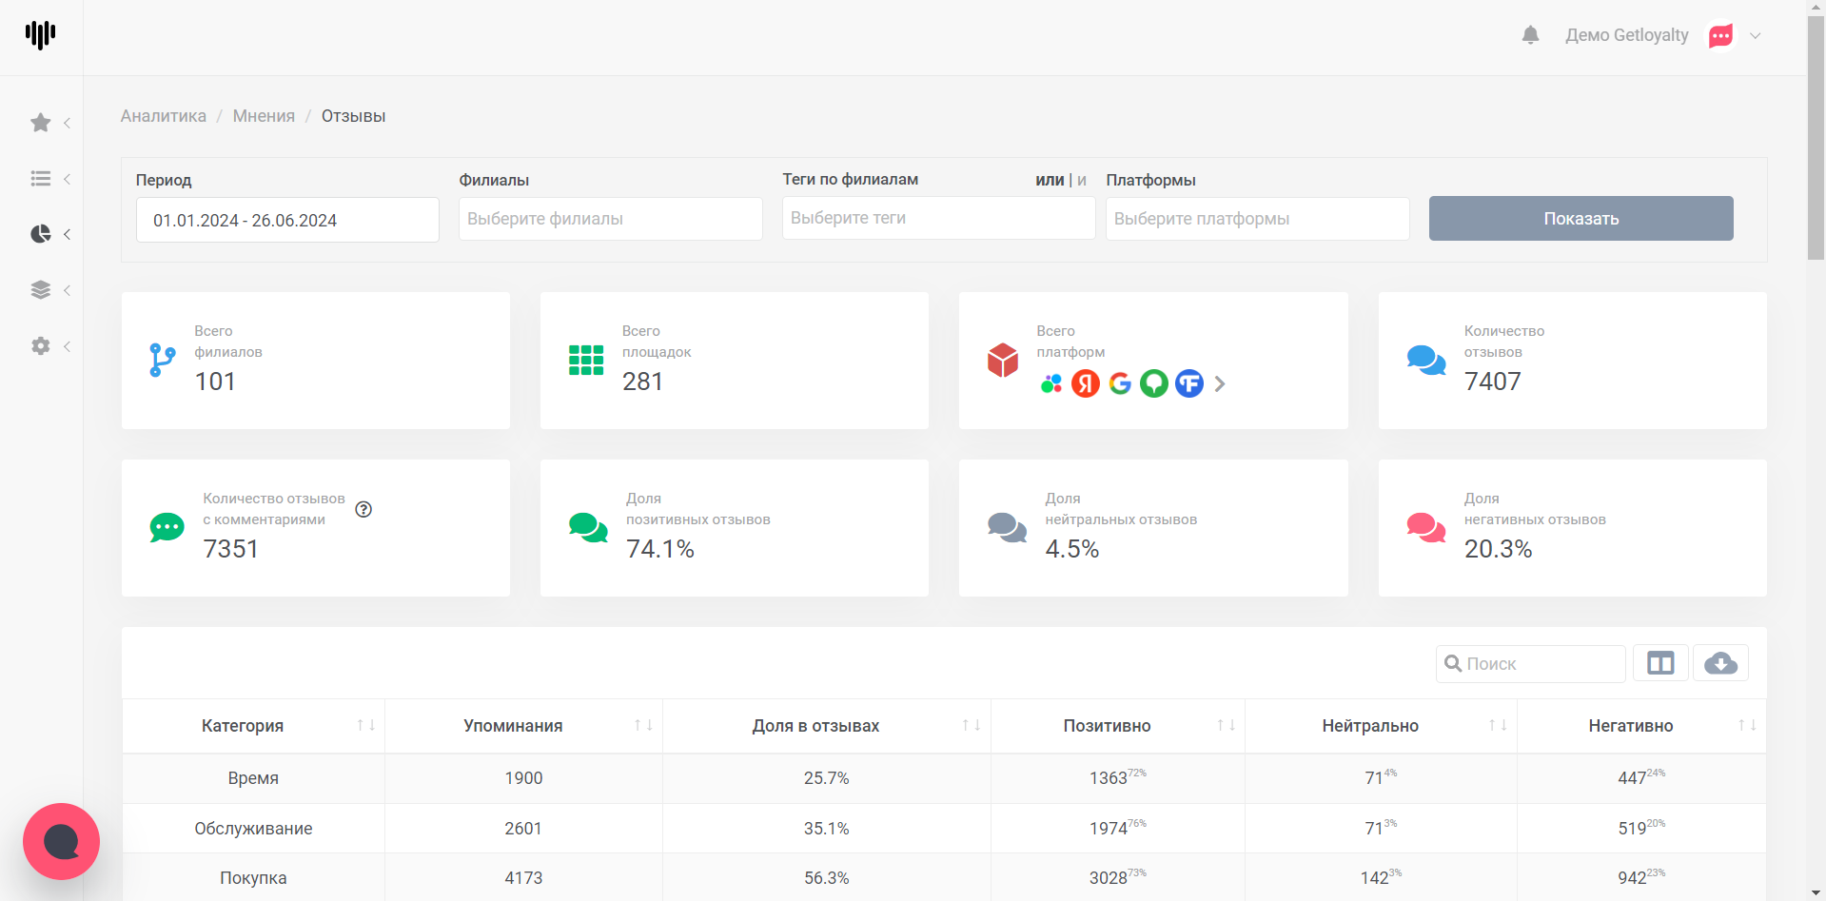
Task: Click the red chat avatar icon in header
Action: (1720, 35)
